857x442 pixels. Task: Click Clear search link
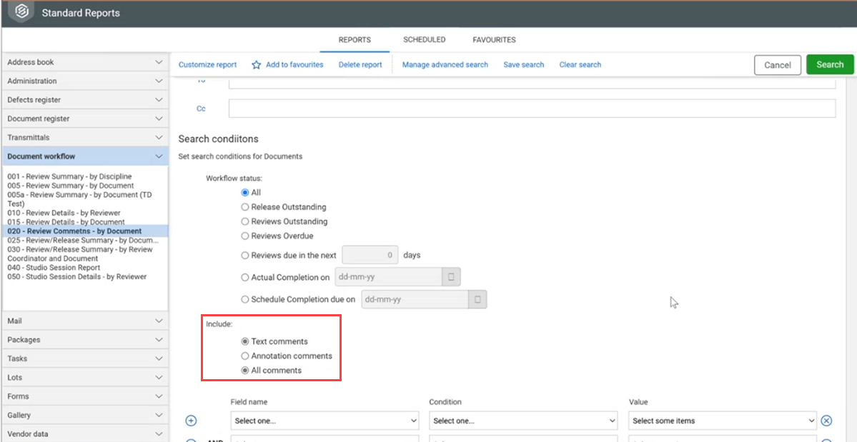click(x=580, y=65)
